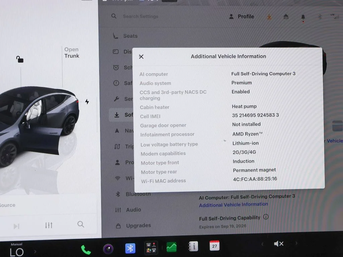Viewport: 343px width, 257px height.
Task: Open the green stock chart app
Action: tap(171, 247)
